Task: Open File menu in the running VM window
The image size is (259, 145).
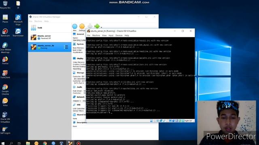Action: click(89, 35)
